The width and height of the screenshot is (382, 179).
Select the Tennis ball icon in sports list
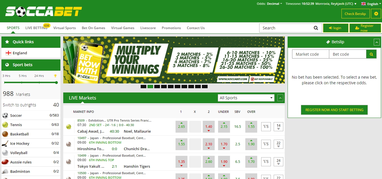pos(5,125)
